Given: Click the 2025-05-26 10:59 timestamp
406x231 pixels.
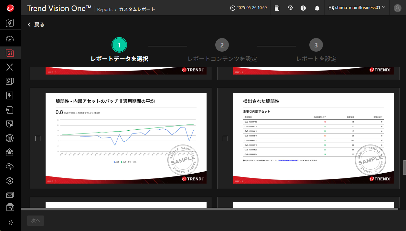Looking at the screenshot, I should [251, 8].
